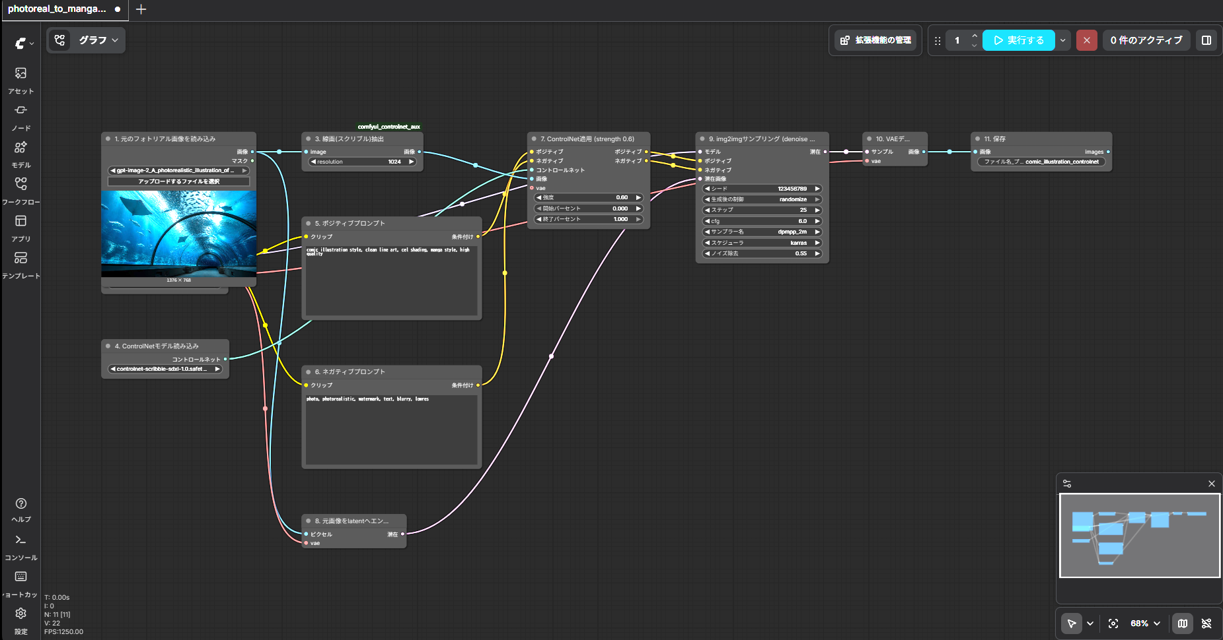Toggle the minimap visibility button
The height and width of the screenshot is (640, 1223).
[1183, 624]
